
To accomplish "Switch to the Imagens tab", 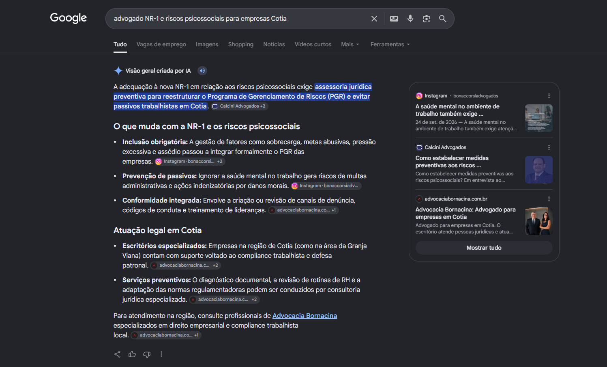I will coord(207,44).
